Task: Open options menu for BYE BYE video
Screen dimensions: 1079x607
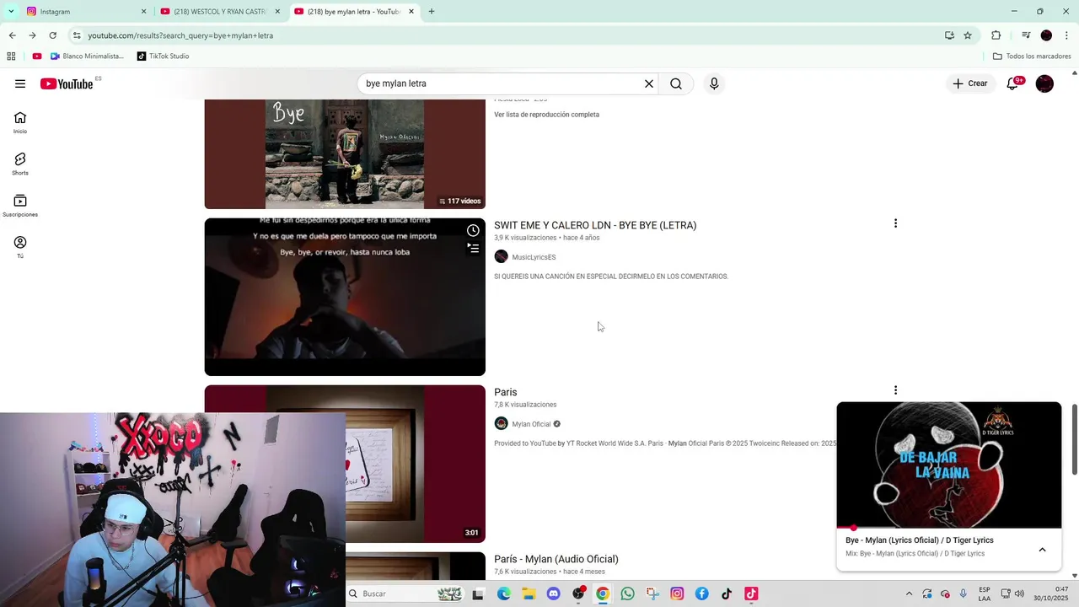Action: click(895, 223)
